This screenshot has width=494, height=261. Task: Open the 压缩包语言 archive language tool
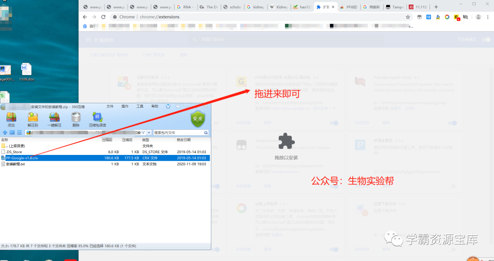click(97, 119)
